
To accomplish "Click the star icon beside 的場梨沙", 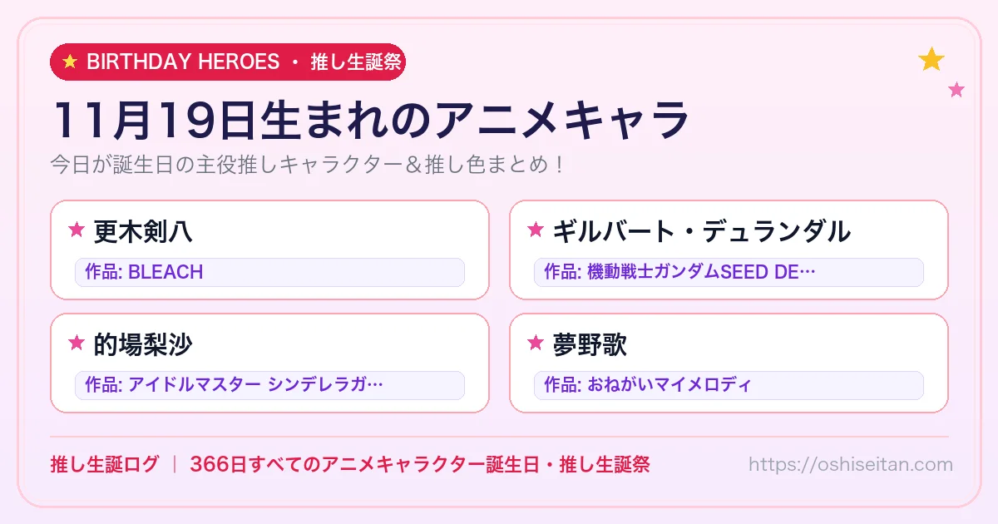I will [77, 344].
